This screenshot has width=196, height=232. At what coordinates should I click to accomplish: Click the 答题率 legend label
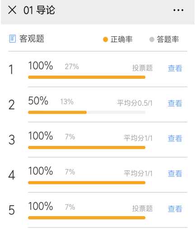(x=168, y=39)
